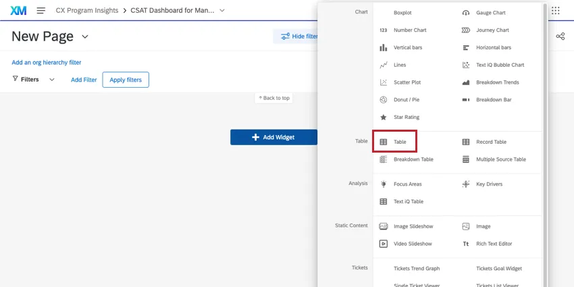Select the Gauge Chart widget
This screenshot has width=574, height=287.
click(490, 13)
